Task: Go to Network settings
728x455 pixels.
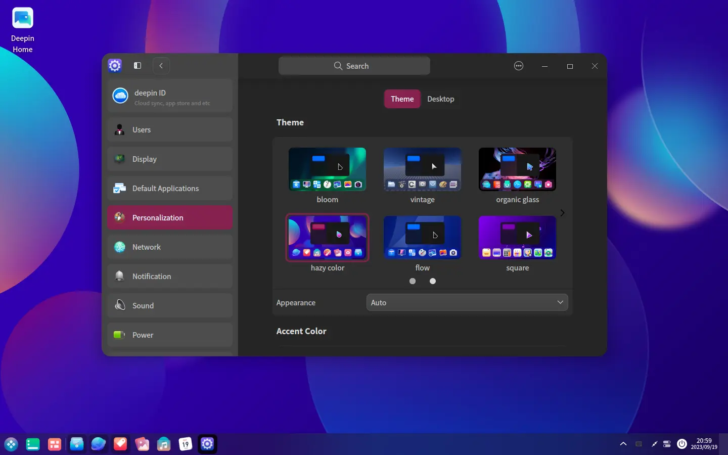Action: coord(170,247)
